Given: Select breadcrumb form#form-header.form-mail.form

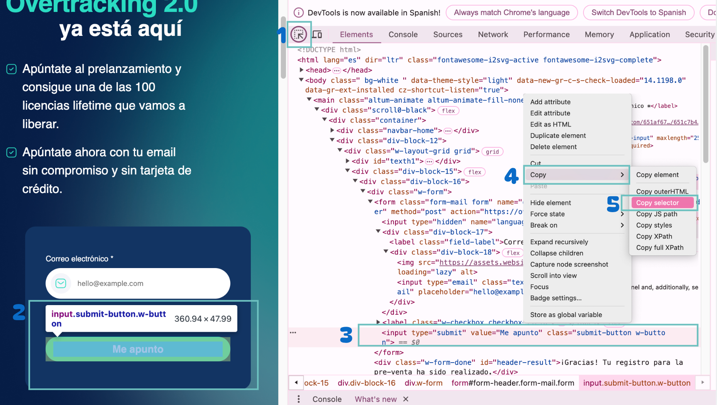Looking at the screenshot, I should coord(513,383).
